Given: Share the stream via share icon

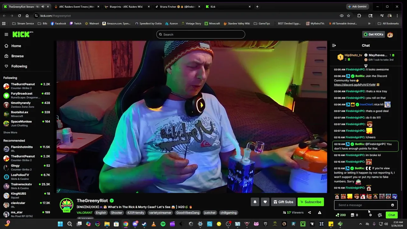Looking at the screenshot, I should click(x=309, y=212).
